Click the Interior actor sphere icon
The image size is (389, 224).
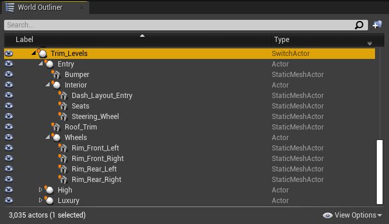point(56,85)
